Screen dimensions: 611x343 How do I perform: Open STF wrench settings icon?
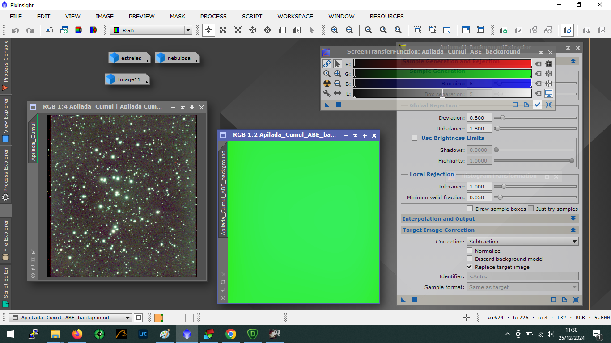(x=327, y=93)
